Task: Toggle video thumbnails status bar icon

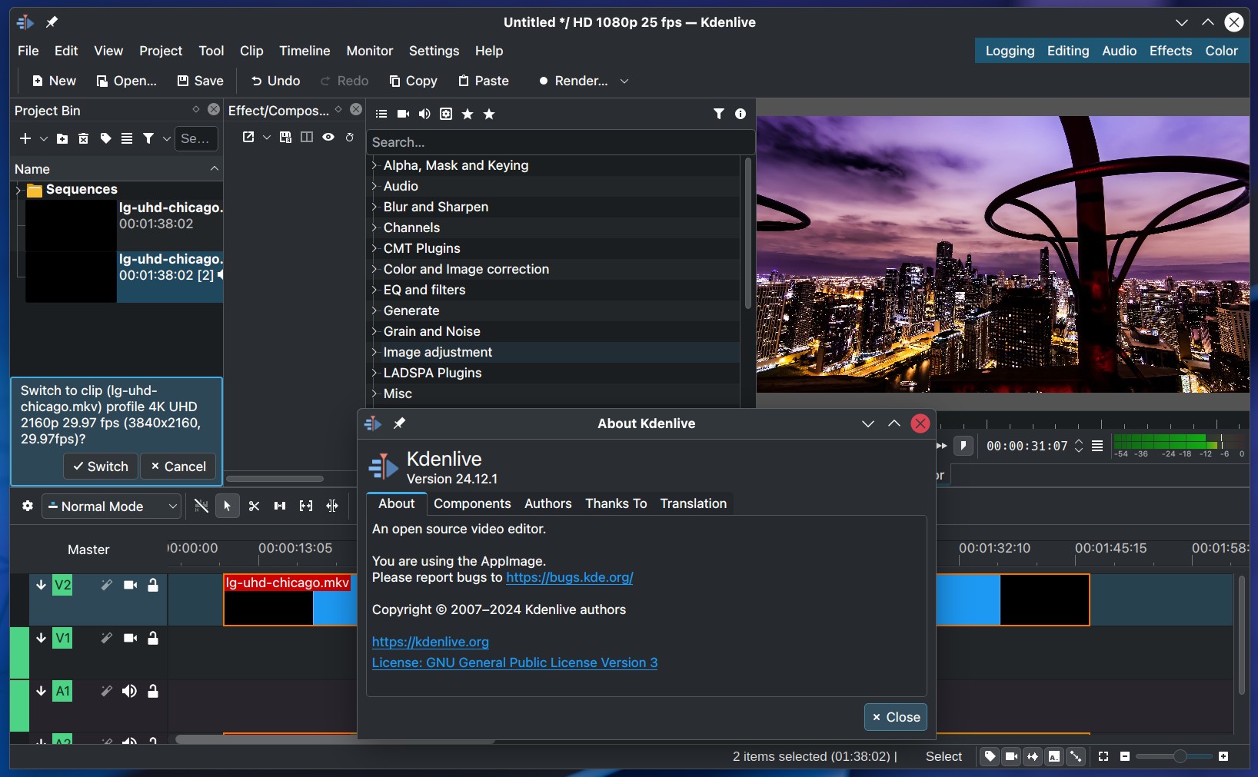Action: tap(1011, 756)
